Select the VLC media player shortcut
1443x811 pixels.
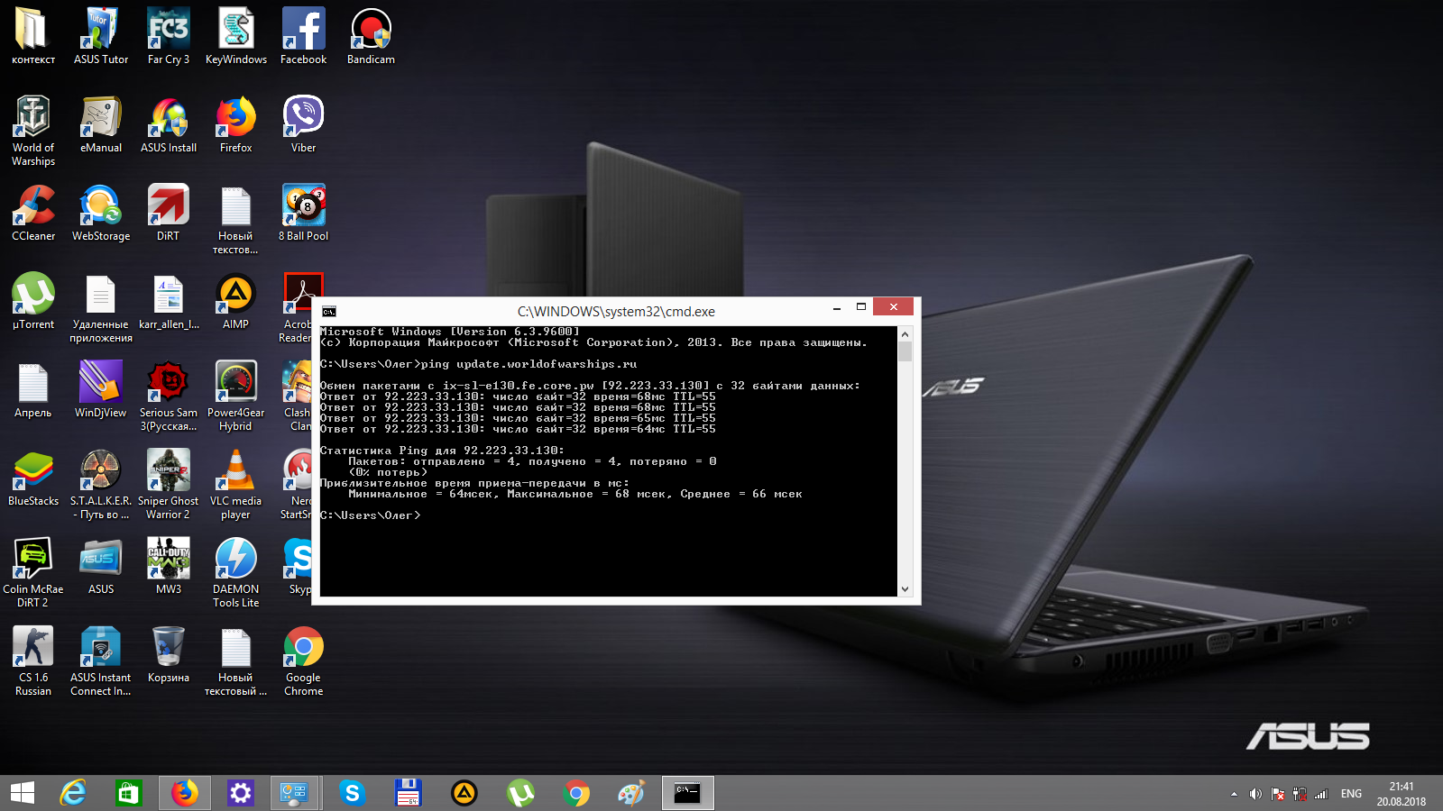[x=235, y=484]
